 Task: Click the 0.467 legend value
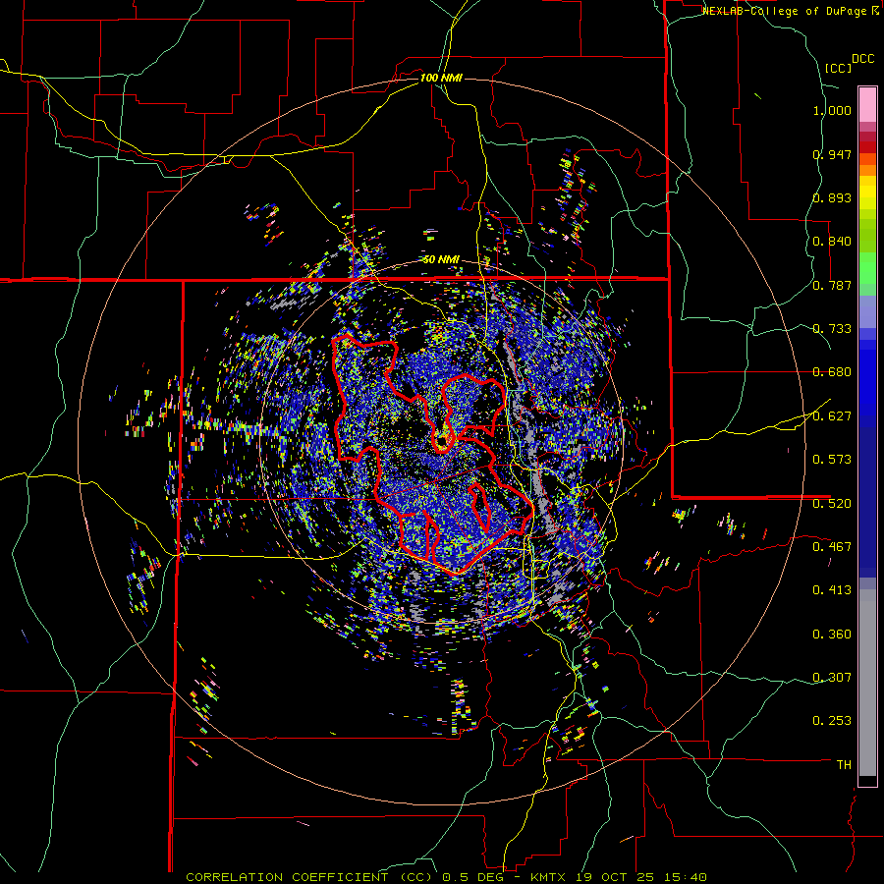(x=832, y=547)
